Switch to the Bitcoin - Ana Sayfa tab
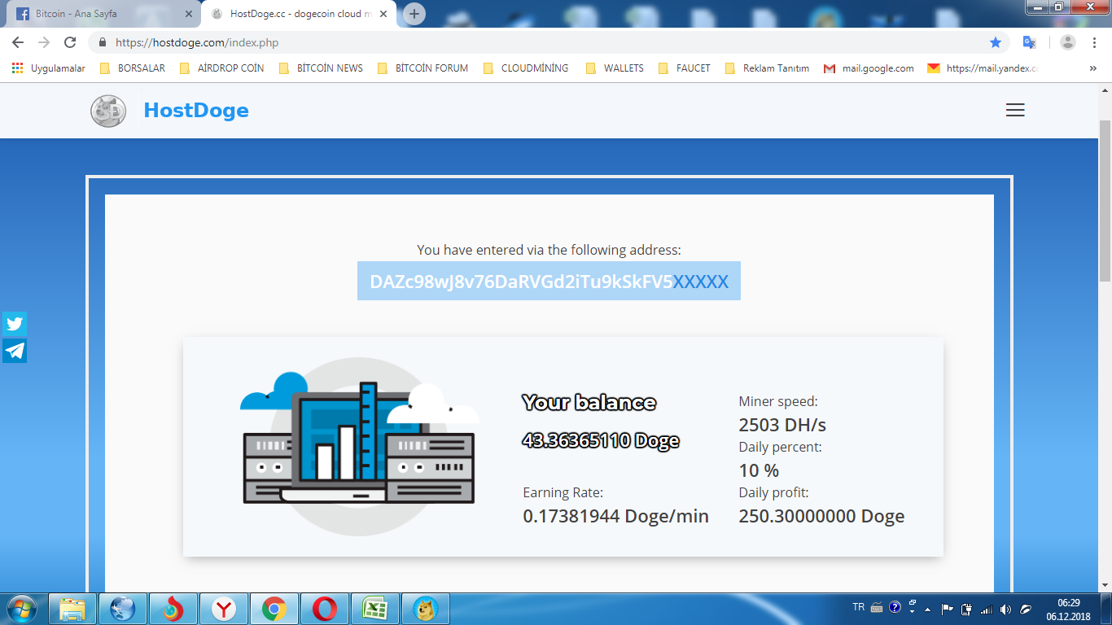 point(102,14)
